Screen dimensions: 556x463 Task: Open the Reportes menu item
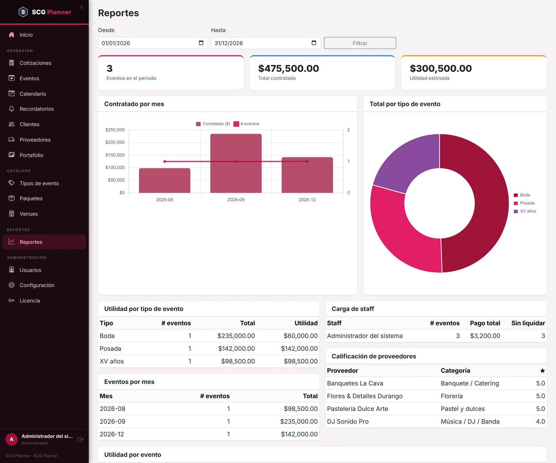coord(44,242)
